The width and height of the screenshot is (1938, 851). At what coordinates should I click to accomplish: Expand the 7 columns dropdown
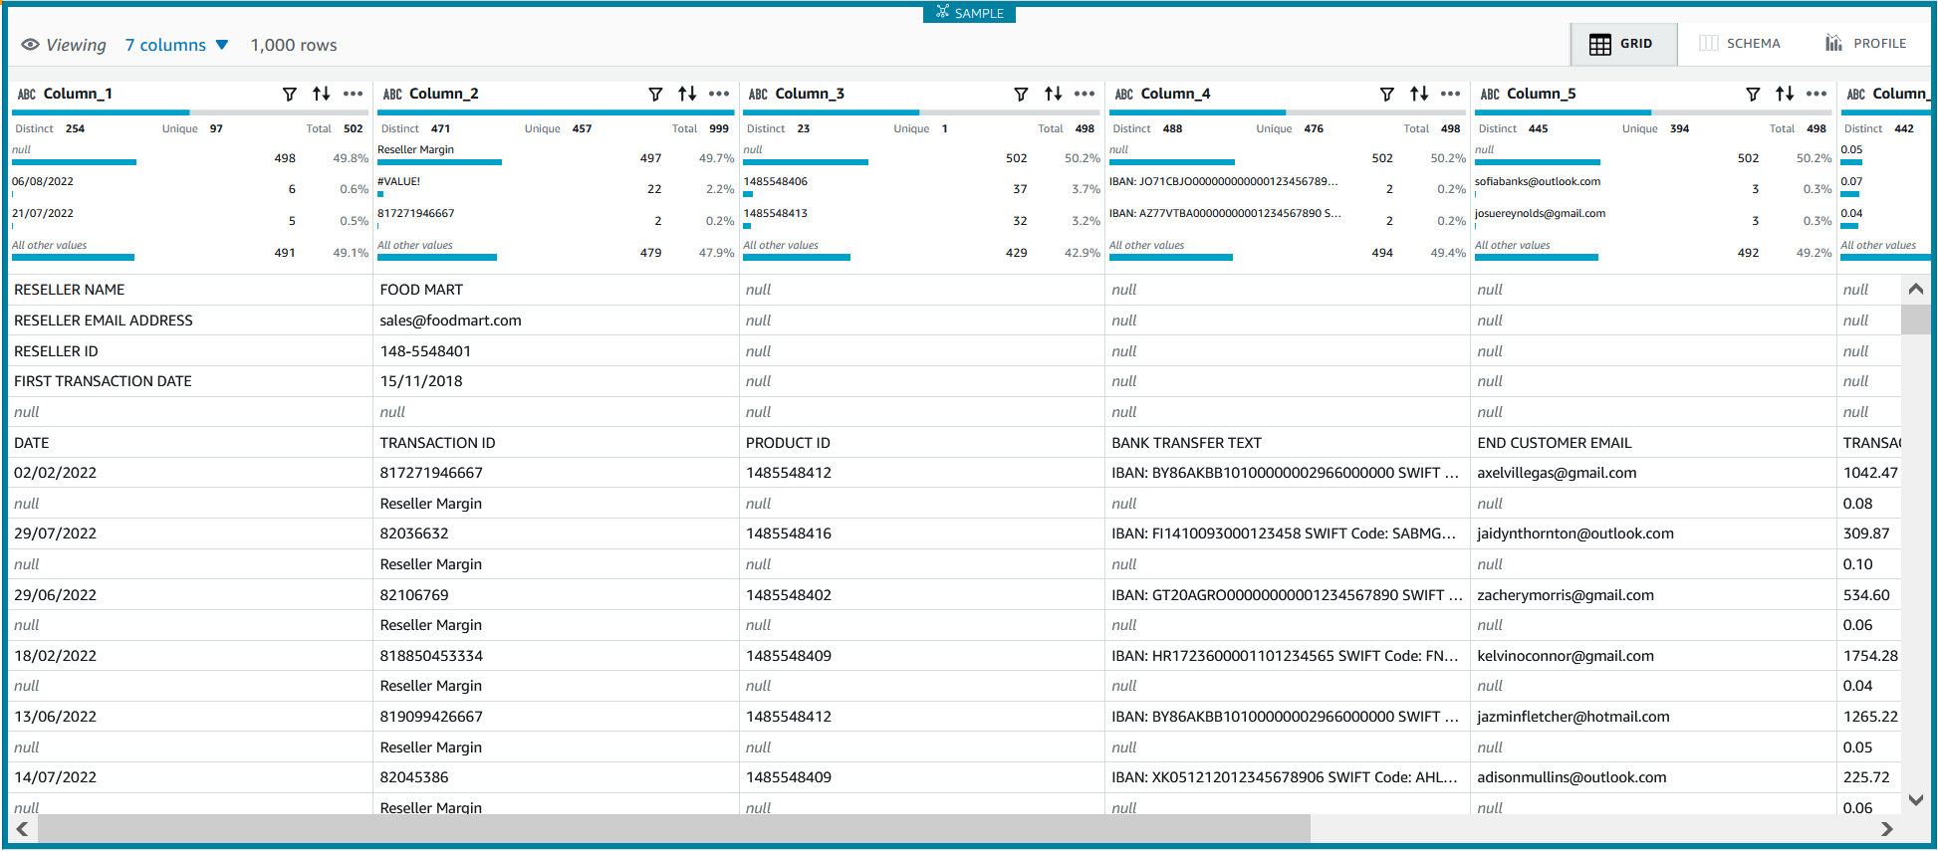coord(176,45)
